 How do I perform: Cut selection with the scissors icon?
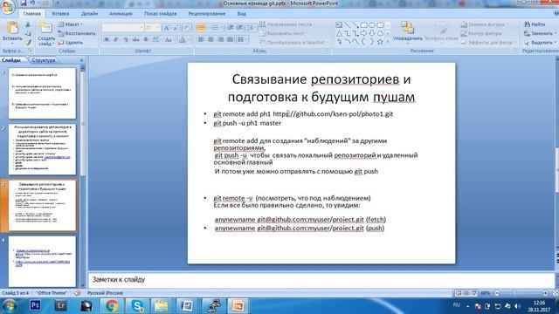(x=28, y=25)
